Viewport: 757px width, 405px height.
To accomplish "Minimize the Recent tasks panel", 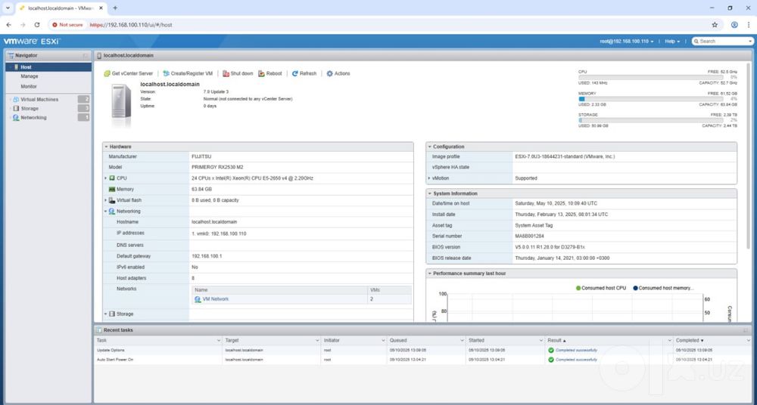I will (746, 330).
